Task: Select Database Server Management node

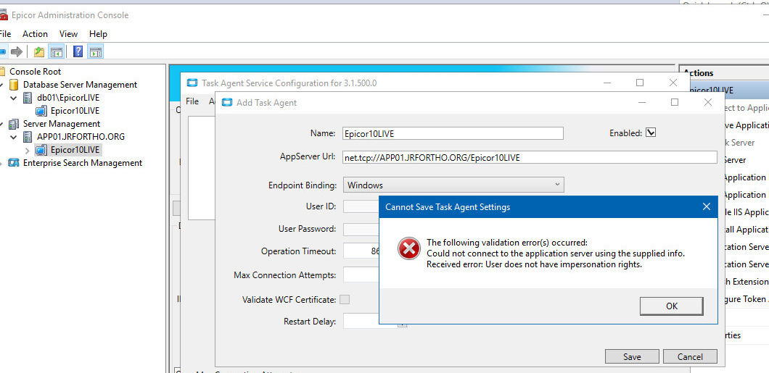Action: [x=80, y=85]
